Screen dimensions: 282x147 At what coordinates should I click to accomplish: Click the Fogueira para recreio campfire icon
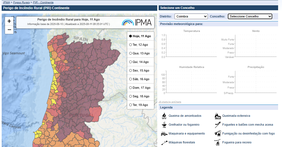[x=218, y=142]
